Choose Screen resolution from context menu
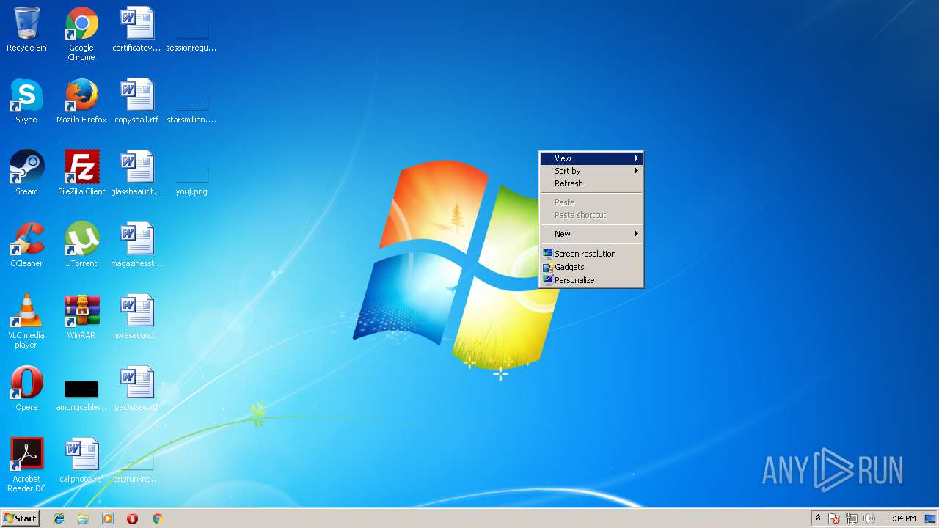The image size is (939, 528). pos(591,254)
